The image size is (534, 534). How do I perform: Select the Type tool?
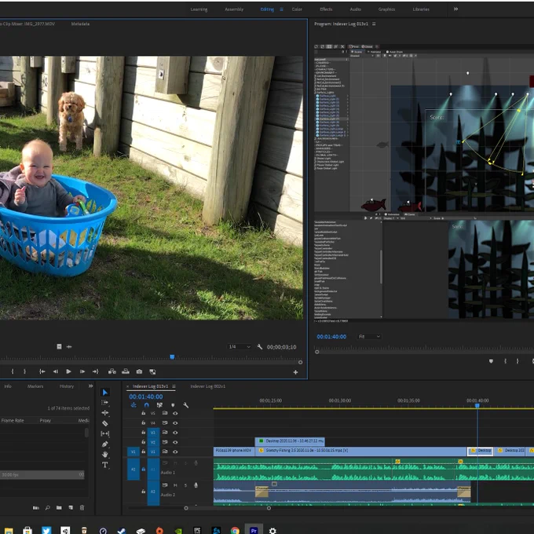tap(105, 465)
